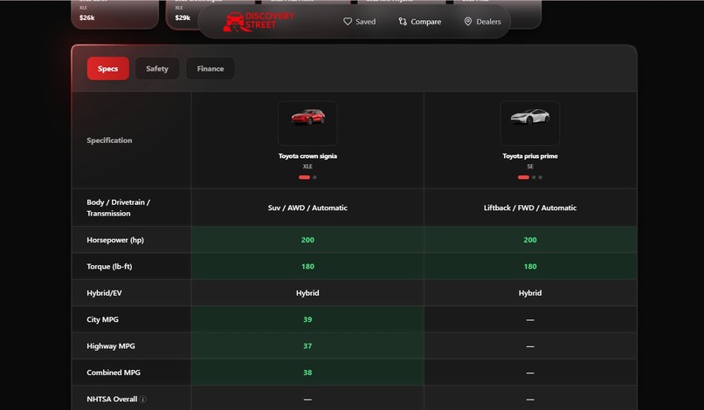Click the $29k vehicle card at top
The image size is (704, 410).
coord(183,14)
